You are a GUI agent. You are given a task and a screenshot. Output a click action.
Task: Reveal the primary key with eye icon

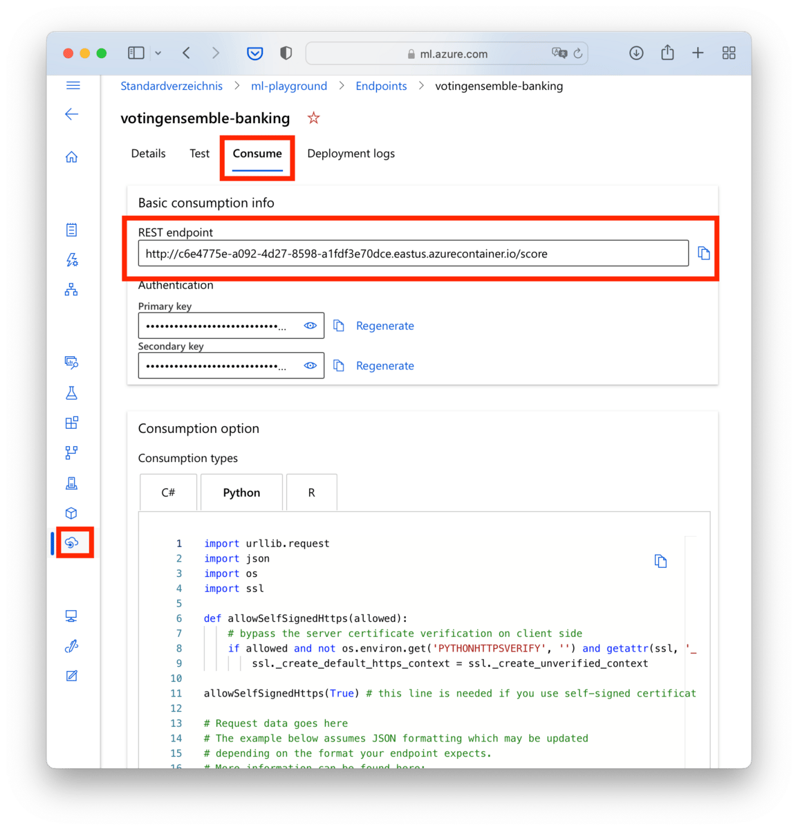310,326
